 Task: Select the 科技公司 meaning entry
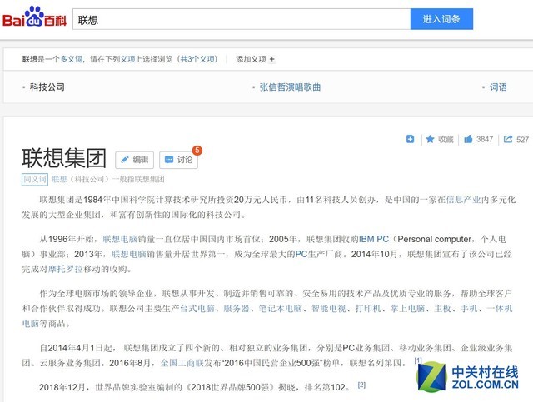click(x=47, y=87)
